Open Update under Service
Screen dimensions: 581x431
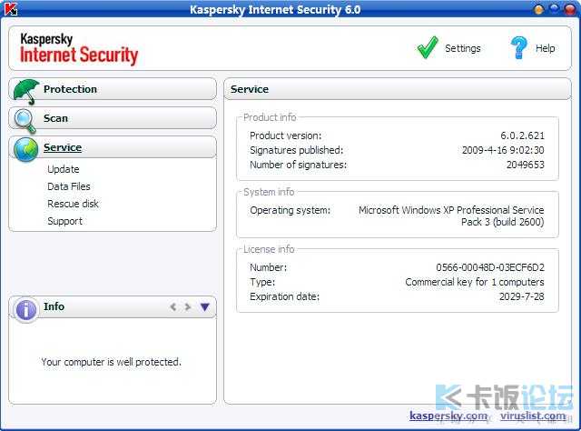[x=64, y=169]
